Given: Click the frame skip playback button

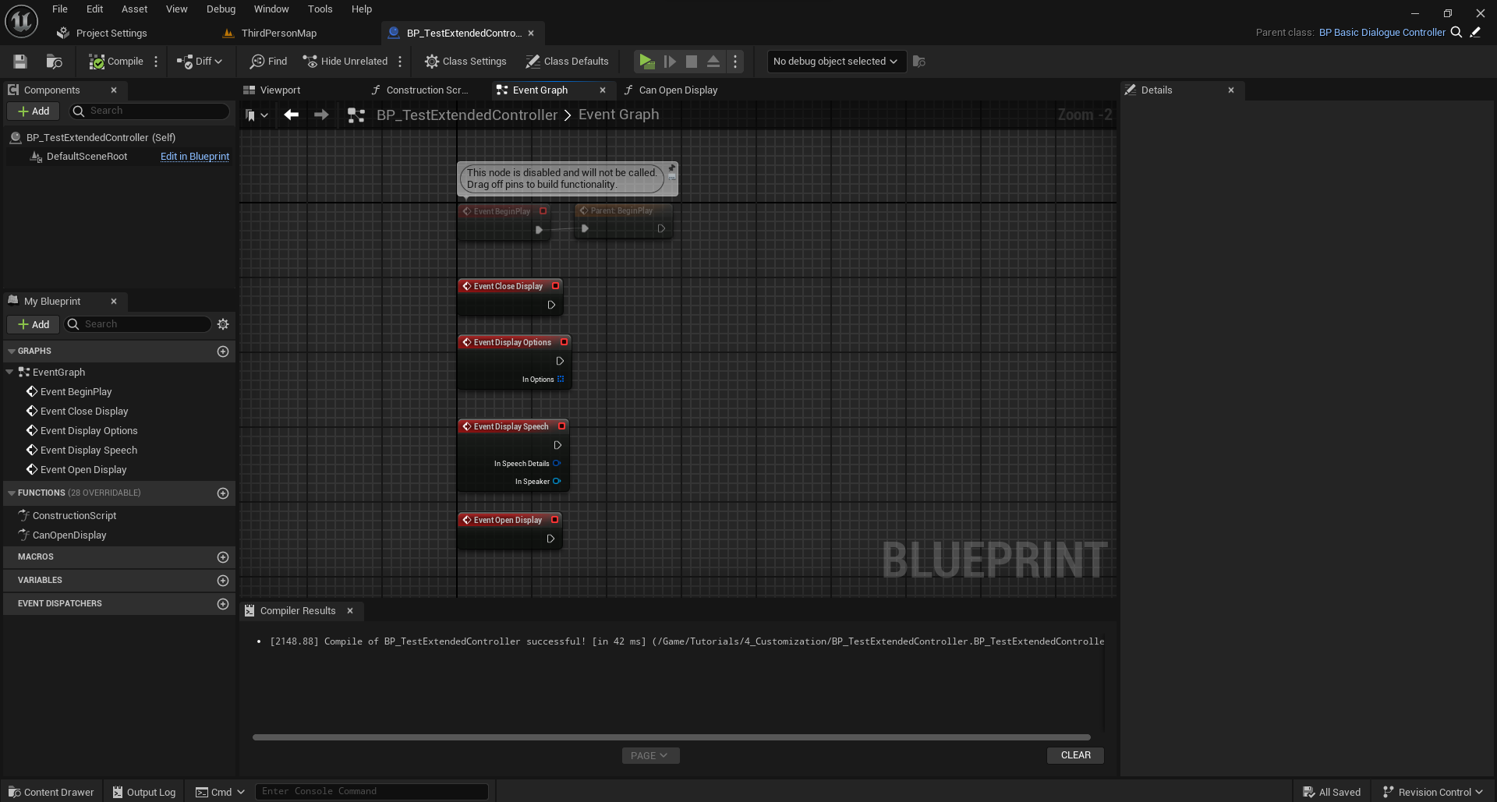Looking at the screenshot, I should [670, 62].
